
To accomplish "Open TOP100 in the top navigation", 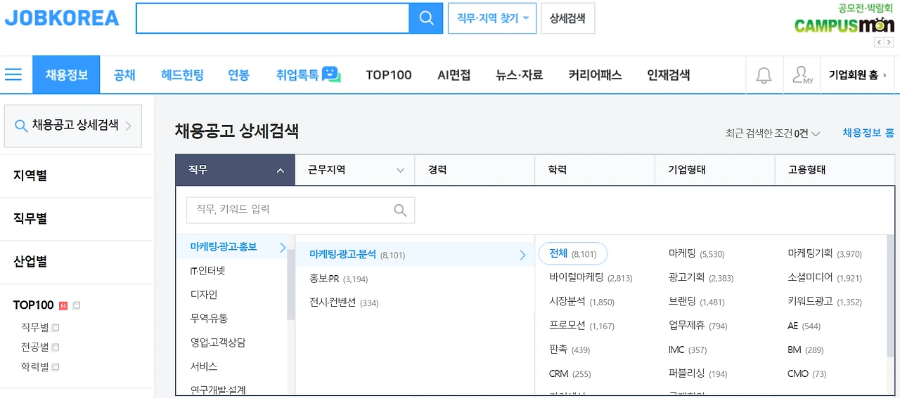I will click(x=389, y=75).
